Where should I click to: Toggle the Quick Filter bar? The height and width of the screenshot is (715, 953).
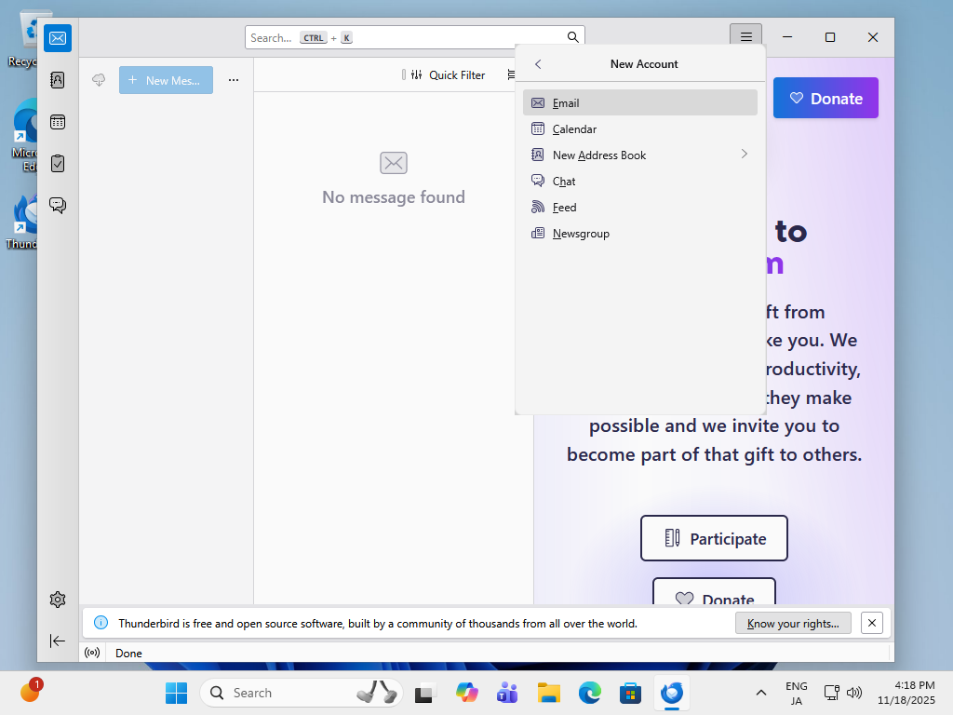(x=448, y=75)
